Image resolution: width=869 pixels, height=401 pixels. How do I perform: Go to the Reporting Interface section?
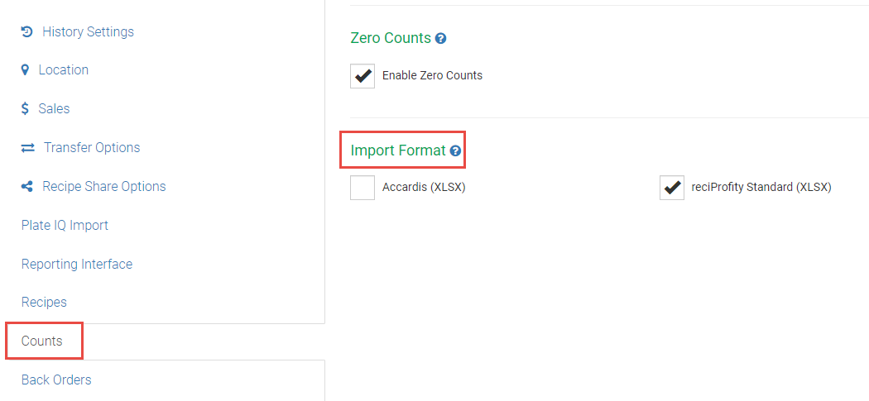point(77,264)
